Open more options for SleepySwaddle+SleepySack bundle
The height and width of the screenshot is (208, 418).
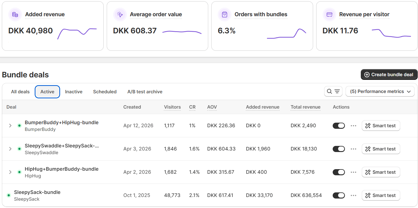(353, 149)
